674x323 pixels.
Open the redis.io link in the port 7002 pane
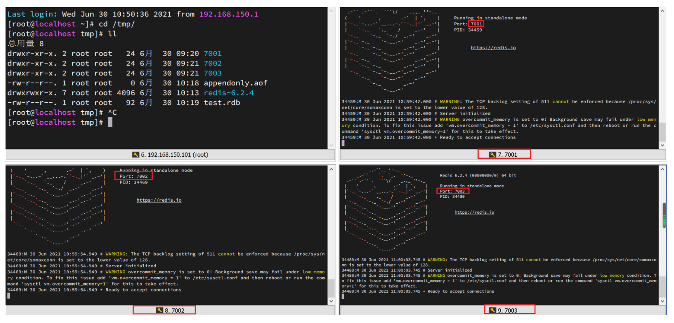point(159,200)
